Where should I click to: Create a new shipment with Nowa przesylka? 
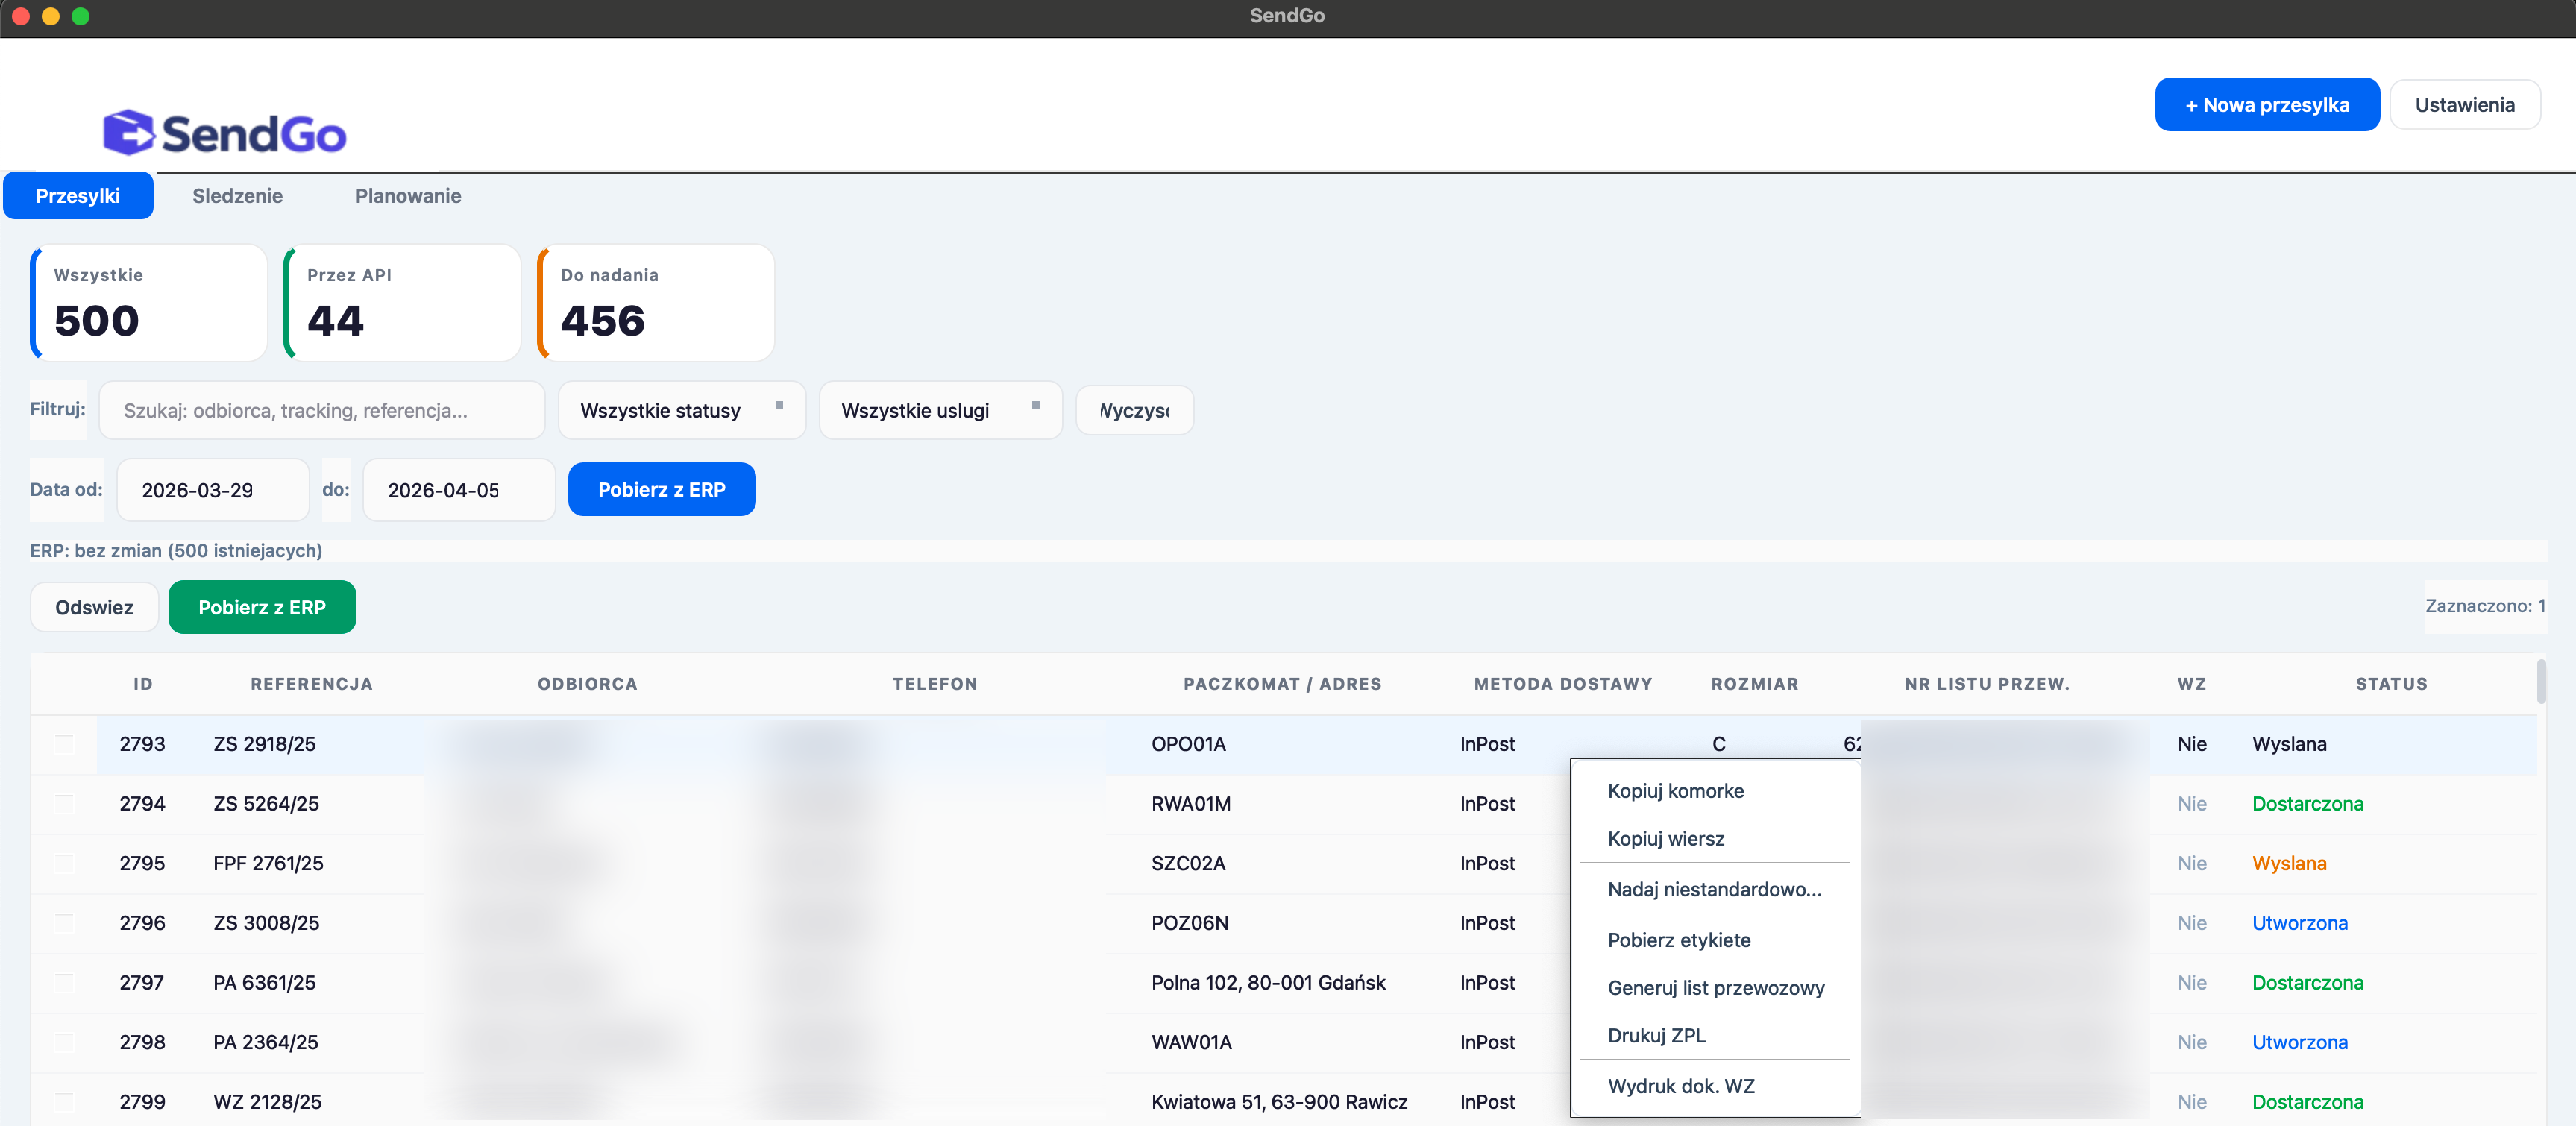(2267, 105)
